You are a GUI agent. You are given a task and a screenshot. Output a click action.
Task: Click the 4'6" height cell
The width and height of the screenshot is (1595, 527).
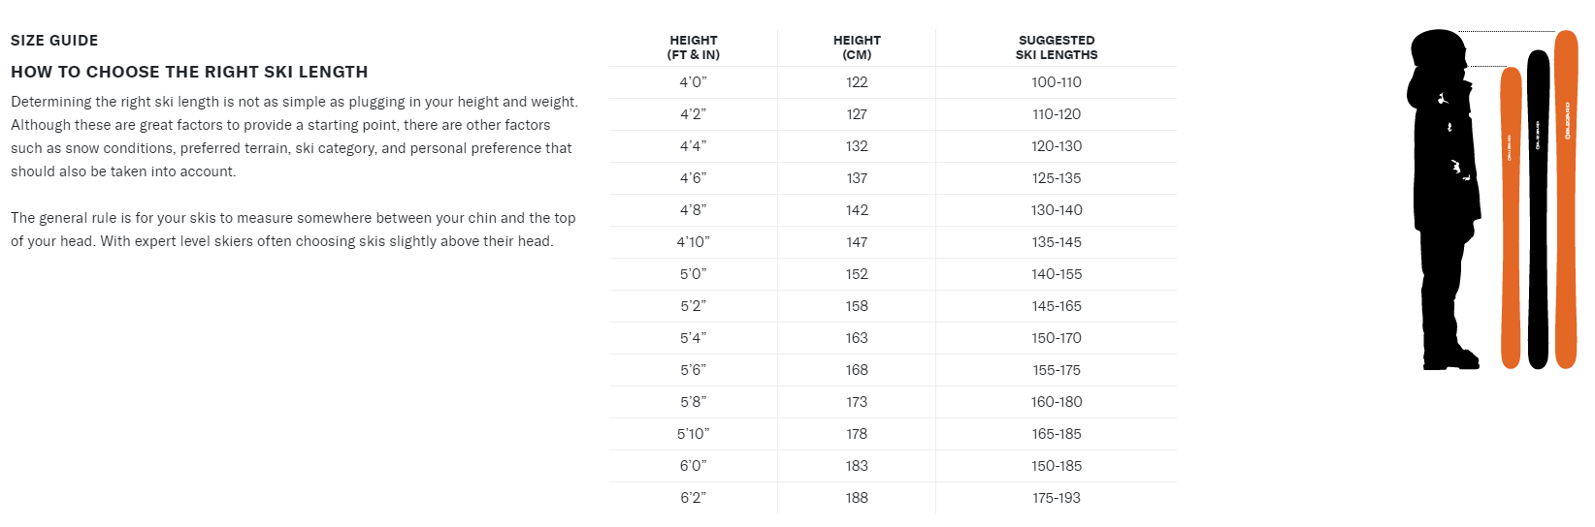[x=693, y=178]
